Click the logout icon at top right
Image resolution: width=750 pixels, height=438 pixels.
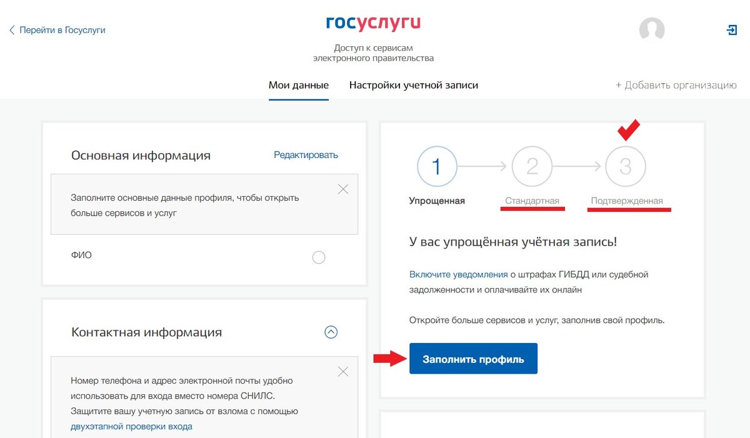click(731, 30)
